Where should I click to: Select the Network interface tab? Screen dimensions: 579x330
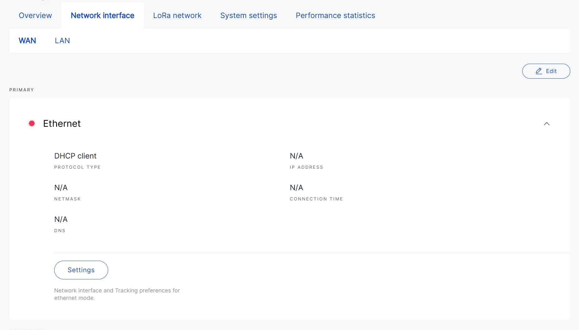pos(103,16)
